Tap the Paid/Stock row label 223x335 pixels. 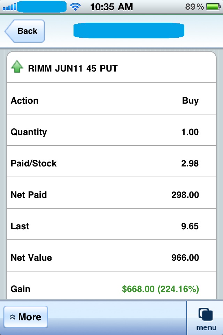(33, 163)
